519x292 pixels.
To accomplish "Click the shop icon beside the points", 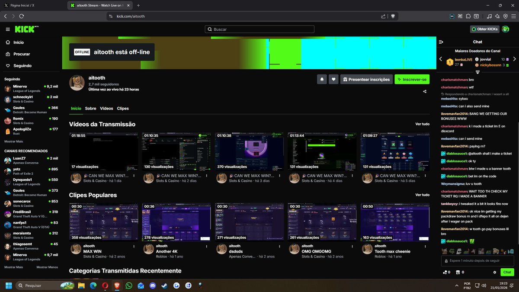I will pos(458,272).
